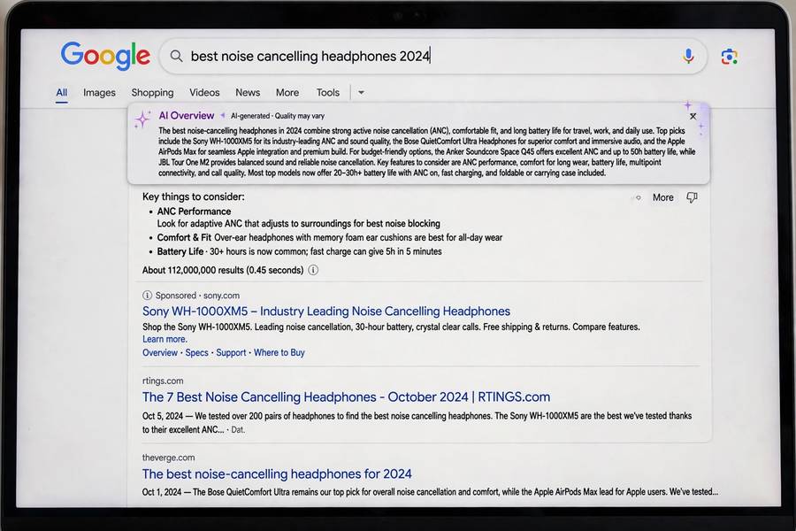Screen dimensions: 796x531
Task: Click the 'Comfort & Fit' bullet
Action: (184, 237)
